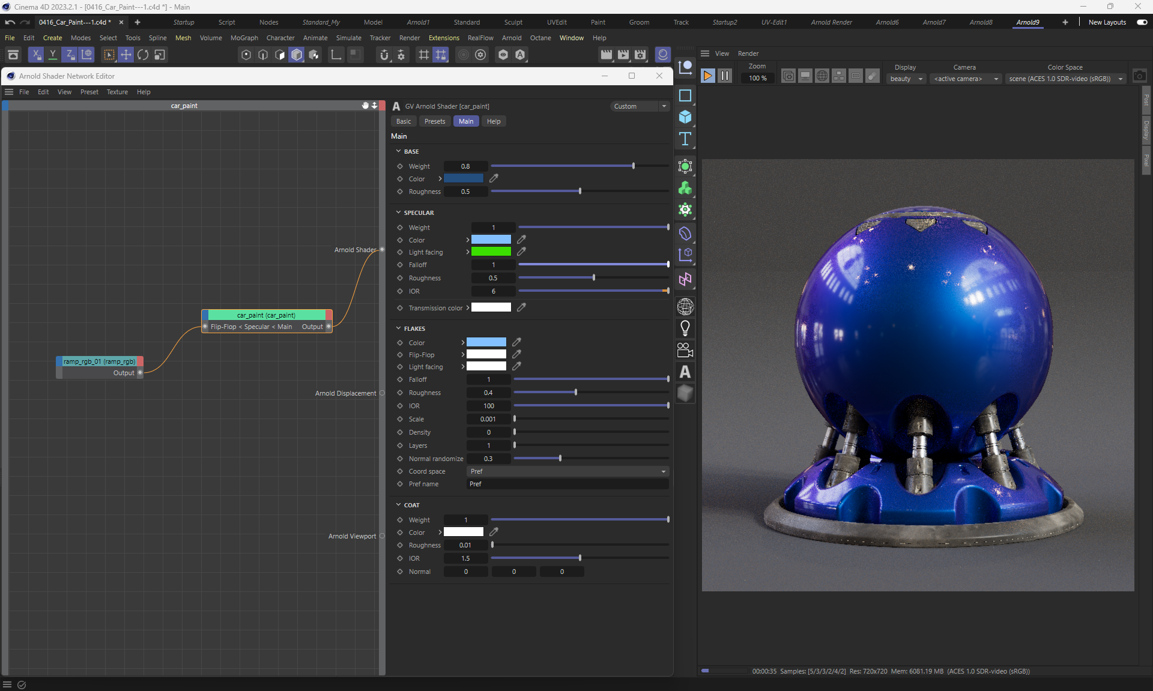Pick specular color with eyedropper
The image size is (1153, 691).
point(521,240)
